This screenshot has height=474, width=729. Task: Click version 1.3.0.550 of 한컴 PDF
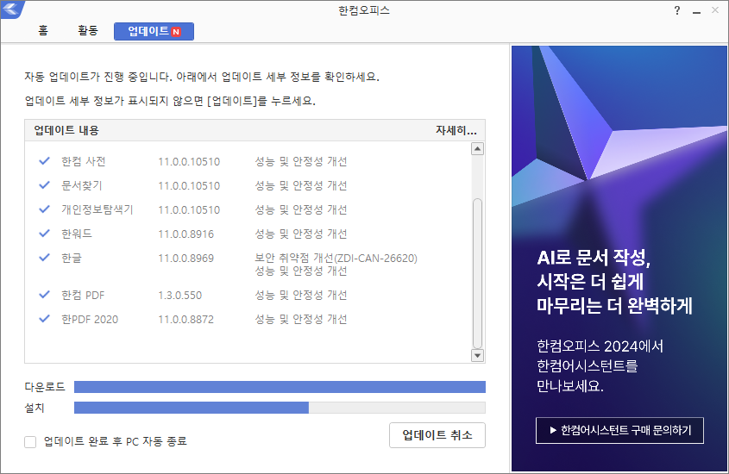pos(180,296)
